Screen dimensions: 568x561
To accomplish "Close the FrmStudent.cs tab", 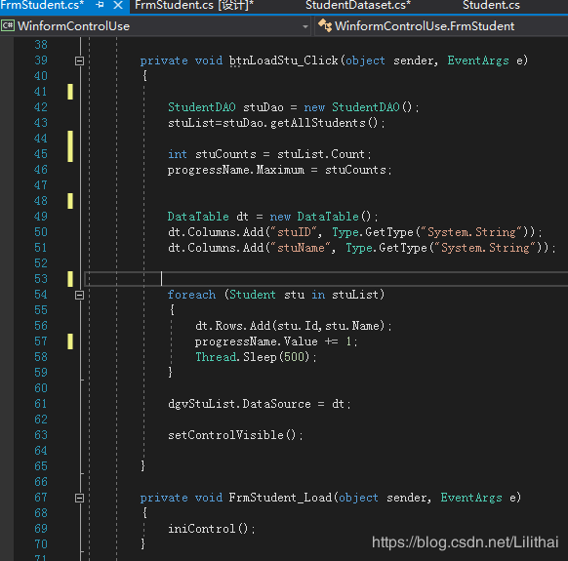I will pos(118,5).
